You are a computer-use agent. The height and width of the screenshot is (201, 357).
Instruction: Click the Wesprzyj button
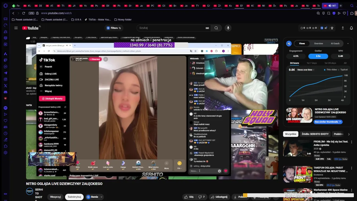tap(56, 197)
